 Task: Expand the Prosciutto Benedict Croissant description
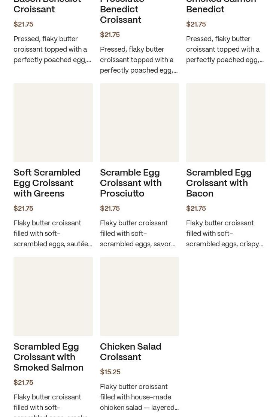click(139, 60)
